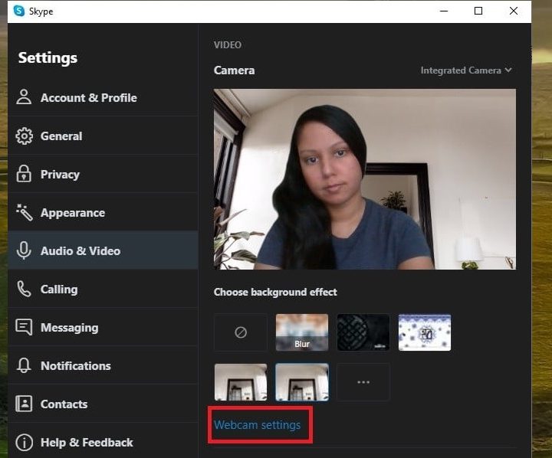Click the Camera label text
The image size is (552, 458).
[234, 70]
